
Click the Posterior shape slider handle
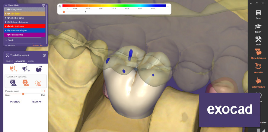click(23, 94)
